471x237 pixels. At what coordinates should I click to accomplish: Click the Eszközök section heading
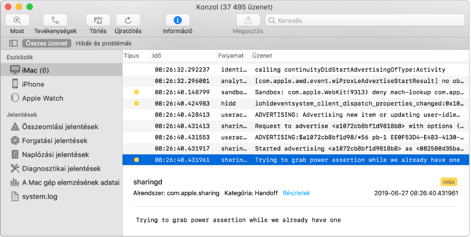pyautogui.click(x=20, y=57)
